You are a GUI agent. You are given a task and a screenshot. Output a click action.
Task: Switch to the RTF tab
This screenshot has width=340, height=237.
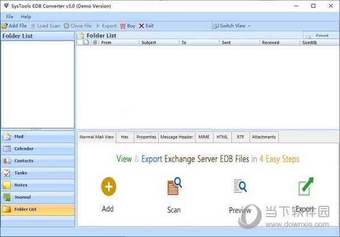(240, 137)
